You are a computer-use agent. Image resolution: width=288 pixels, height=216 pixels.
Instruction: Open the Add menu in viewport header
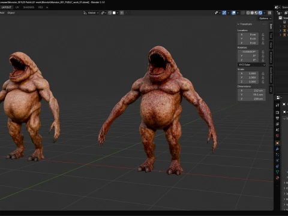(2, 13)
